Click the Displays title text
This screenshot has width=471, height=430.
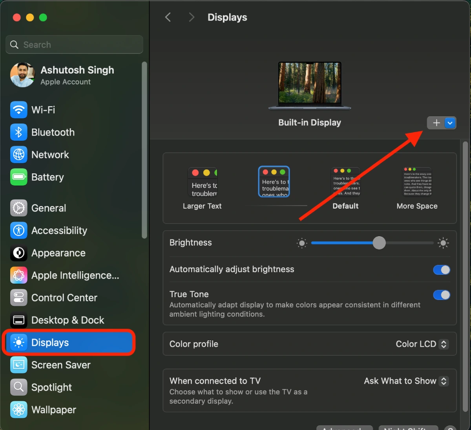click(x=227, y=17)
